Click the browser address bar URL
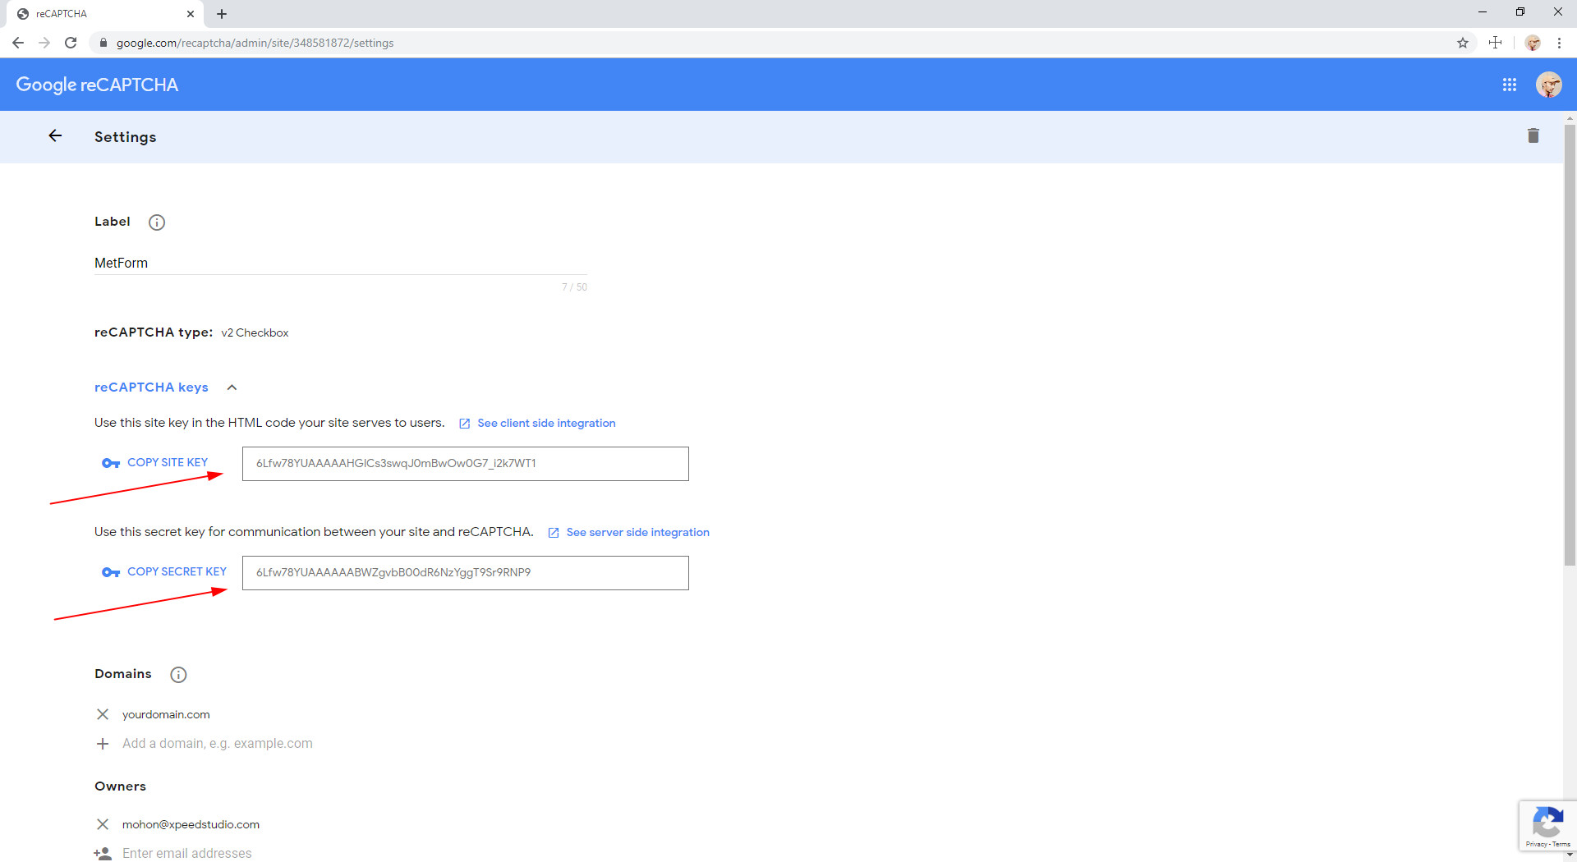The image size is (1577, 862). 255,43
